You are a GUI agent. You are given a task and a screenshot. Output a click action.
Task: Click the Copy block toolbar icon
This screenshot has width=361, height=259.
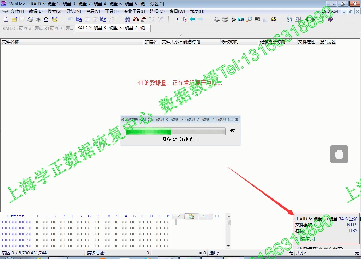point(79,19)
